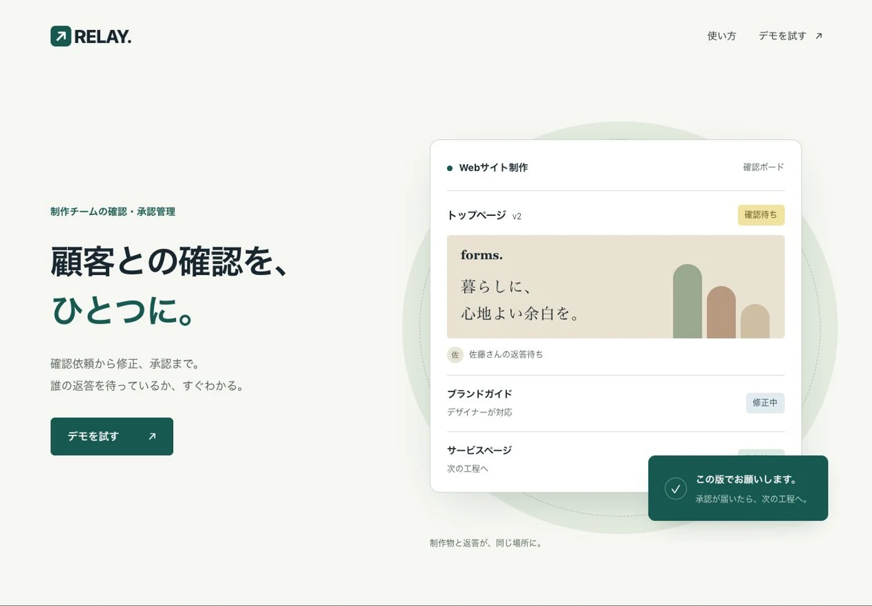This screenshot has height=606, width=872.
Task: Click the 佐 avatar circle
Action: [455, 355]
